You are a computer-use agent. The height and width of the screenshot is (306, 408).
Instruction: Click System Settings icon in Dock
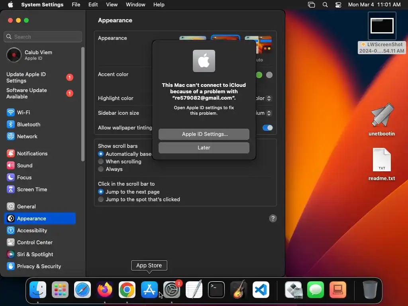[172, 290]
